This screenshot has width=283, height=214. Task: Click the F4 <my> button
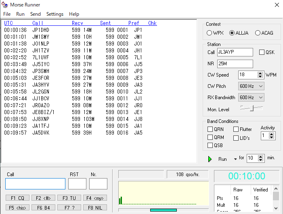coord(95,198)
